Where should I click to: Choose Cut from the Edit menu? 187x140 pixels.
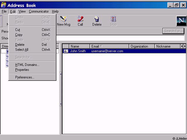click(32, 30)
